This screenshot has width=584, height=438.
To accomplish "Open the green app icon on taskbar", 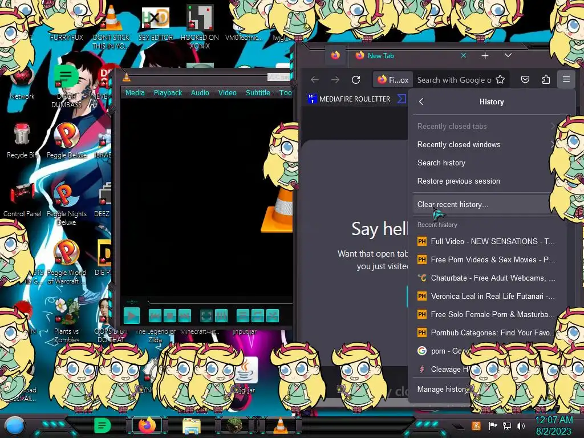I will 103,425.
